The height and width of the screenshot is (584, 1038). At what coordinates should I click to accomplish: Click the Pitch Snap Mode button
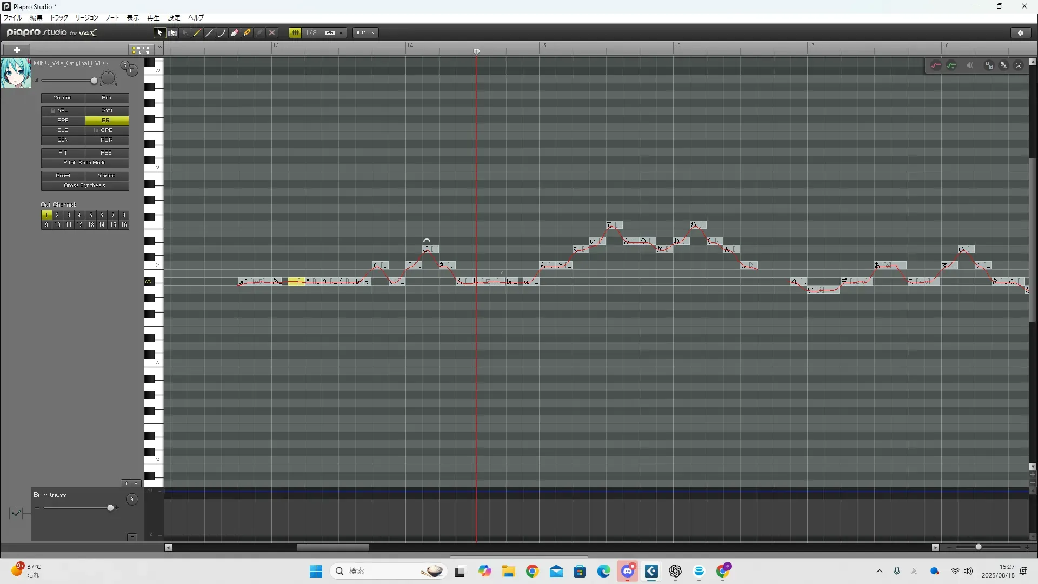[x=85, y=163]
